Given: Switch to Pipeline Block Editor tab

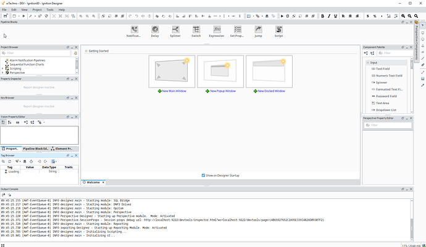Looking at the screenshot, I should pyautogui.click(x=36, y=148).
